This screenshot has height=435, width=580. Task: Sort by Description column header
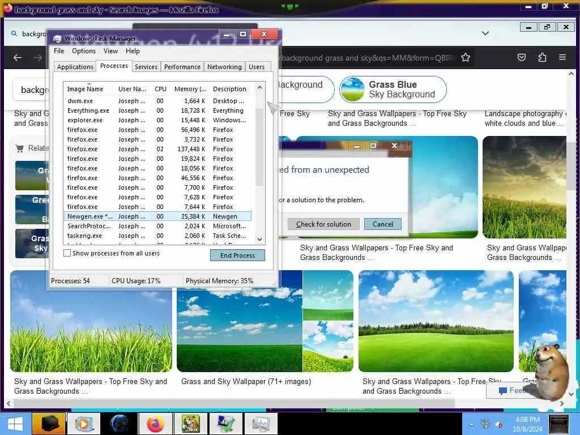coord(232,89)
